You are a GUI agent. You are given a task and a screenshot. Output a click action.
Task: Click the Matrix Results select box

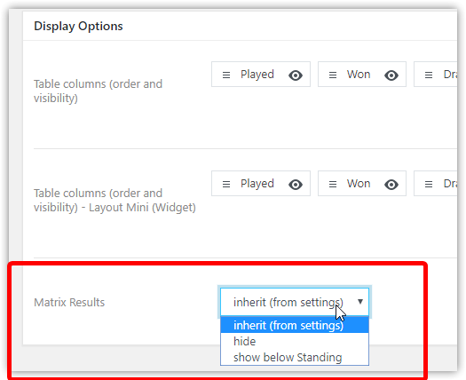coord(295,302)
